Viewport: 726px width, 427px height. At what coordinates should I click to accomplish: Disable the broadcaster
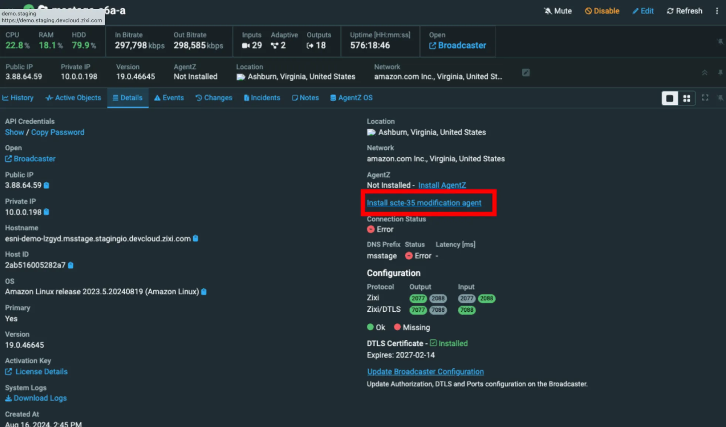click(x=602, y=11)
